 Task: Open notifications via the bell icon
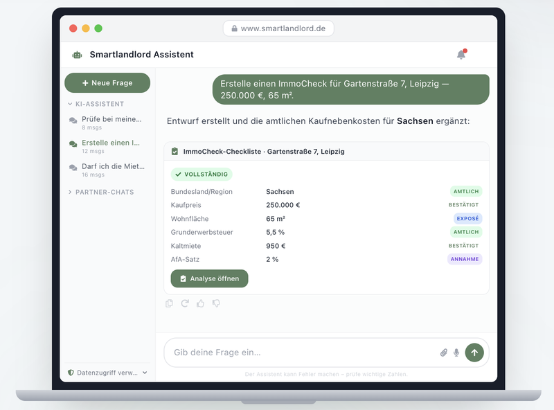point(461,55)
